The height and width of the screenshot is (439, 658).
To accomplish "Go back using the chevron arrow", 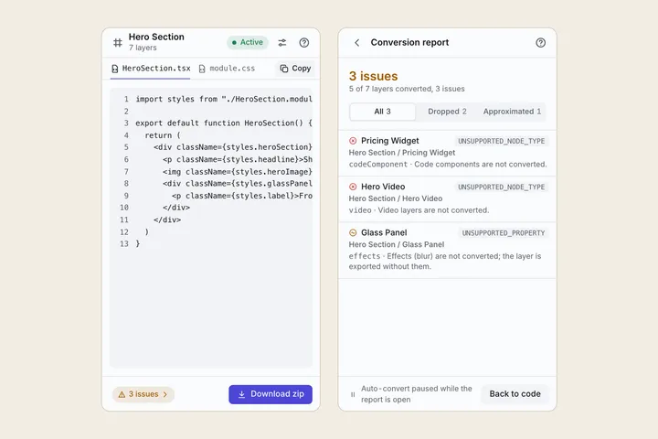I will 357,42.
